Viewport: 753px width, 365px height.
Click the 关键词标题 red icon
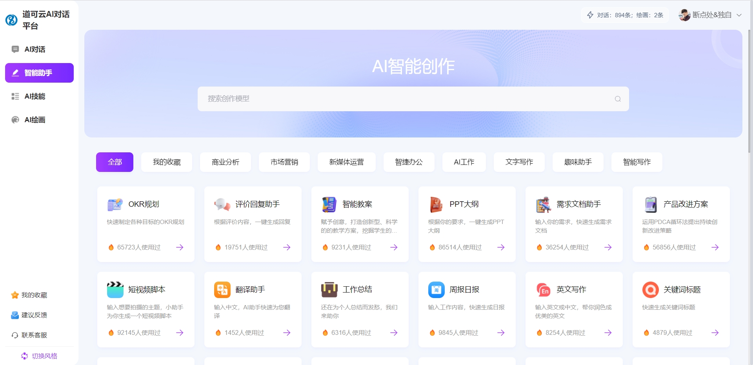(650, 290)
